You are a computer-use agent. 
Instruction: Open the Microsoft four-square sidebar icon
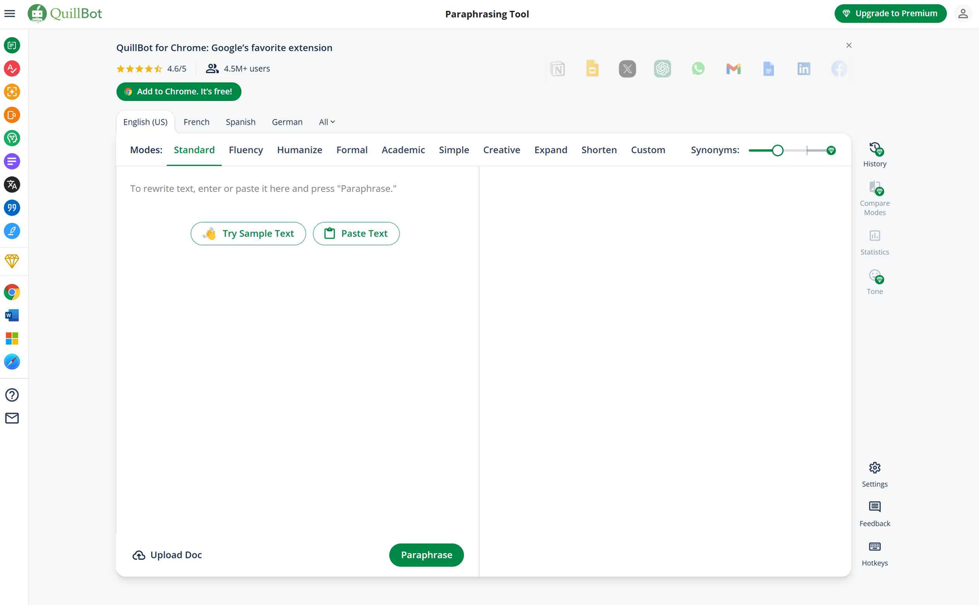tap(12, 338)
